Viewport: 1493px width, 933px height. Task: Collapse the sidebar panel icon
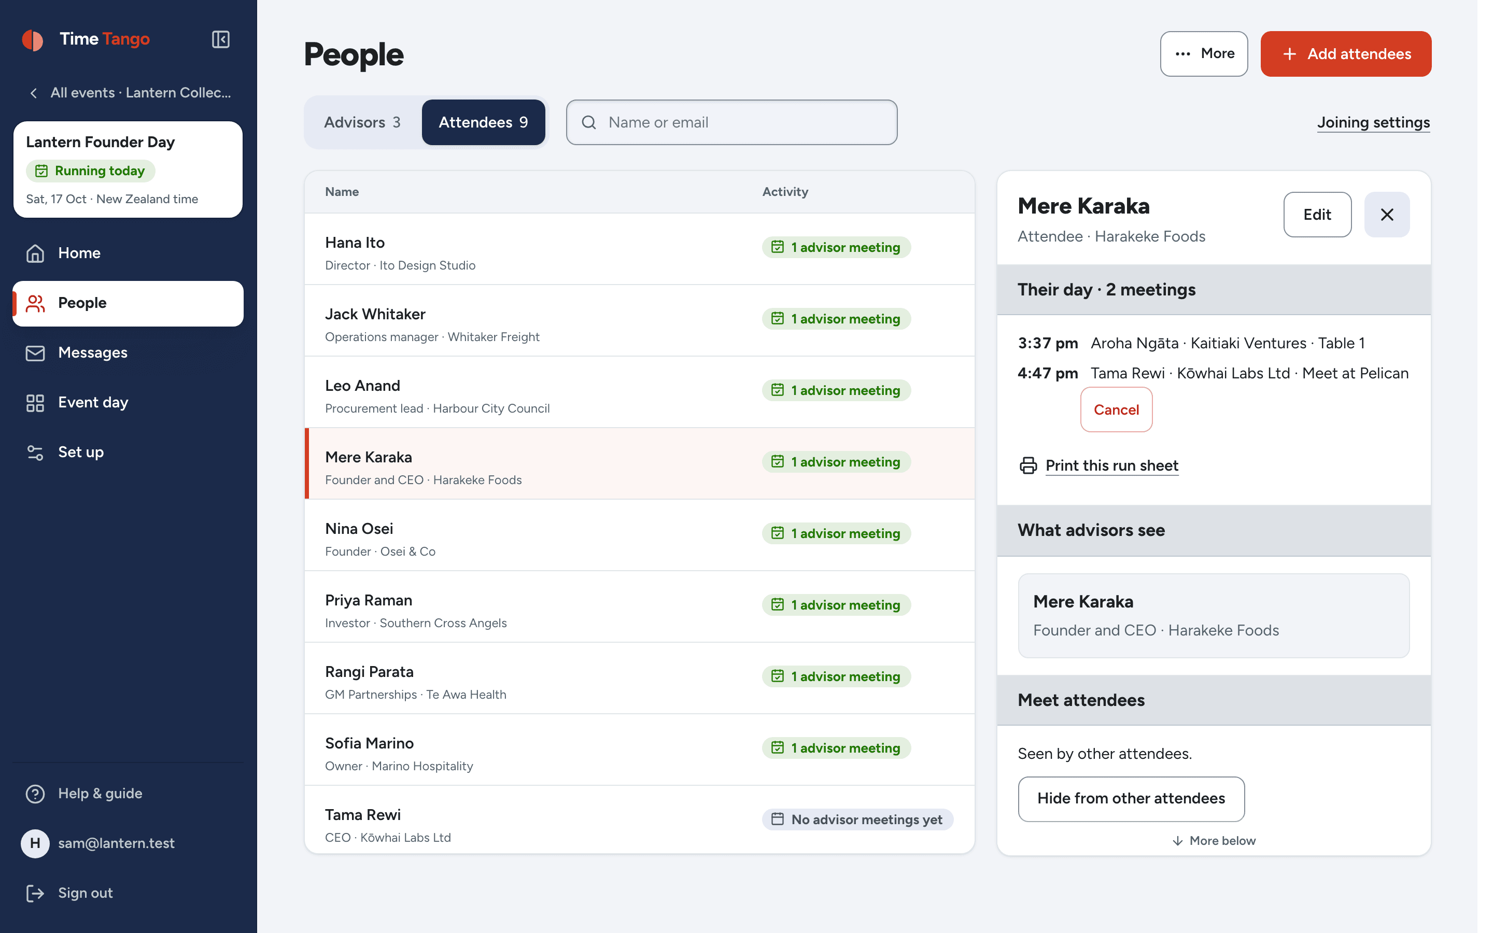220,39
